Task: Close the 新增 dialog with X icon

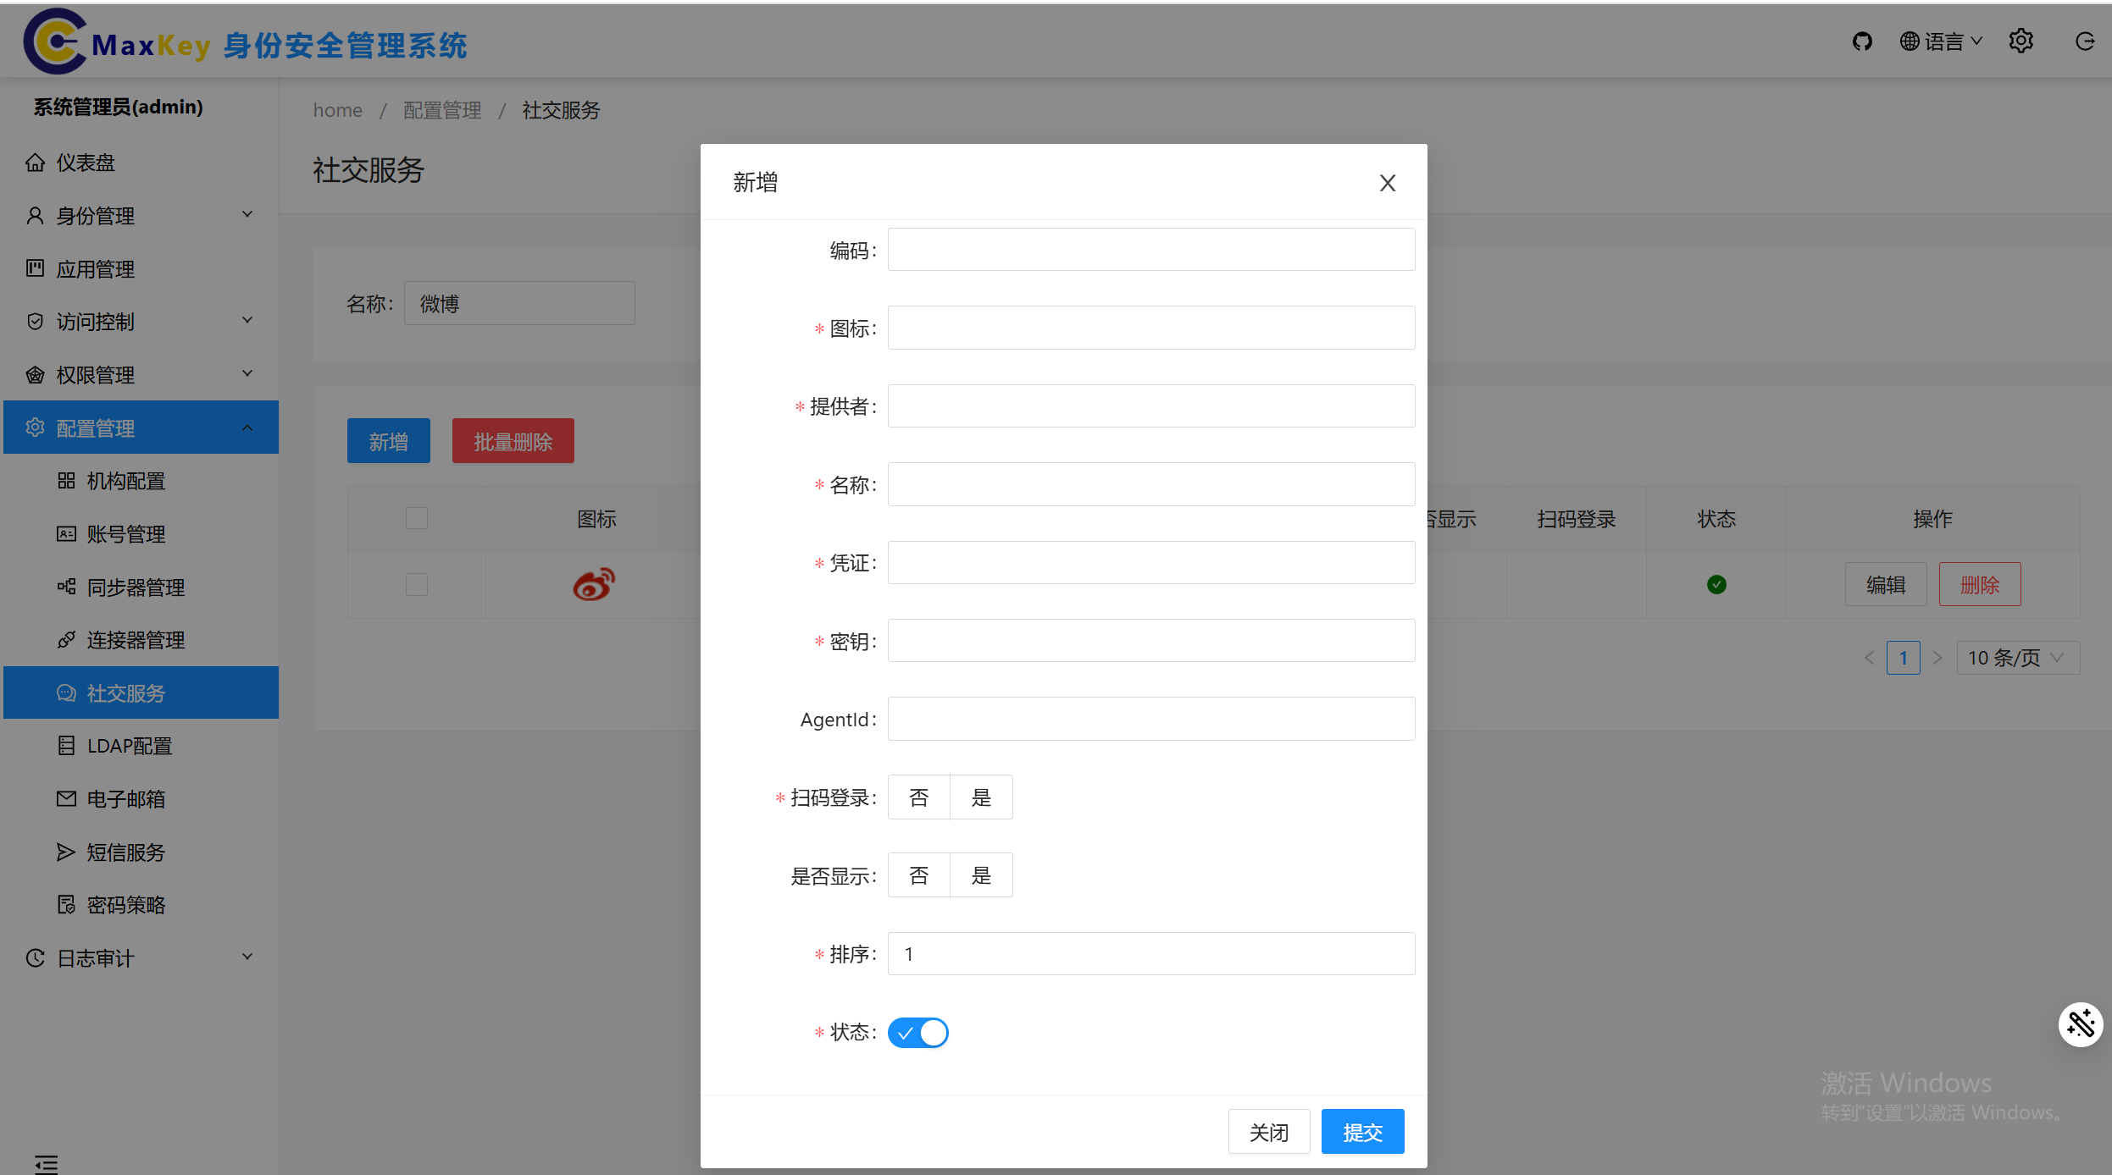Action: (x=1387, y=183)
